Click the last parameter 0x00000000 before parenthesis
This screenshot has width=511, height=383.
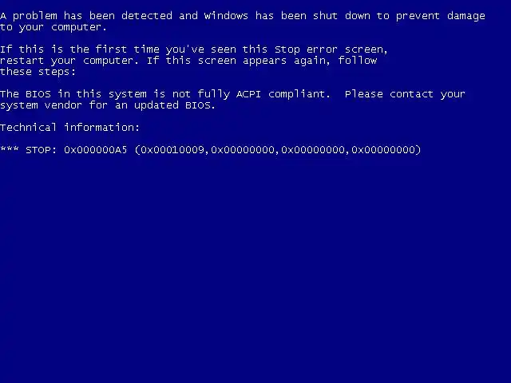pos(383,150)
